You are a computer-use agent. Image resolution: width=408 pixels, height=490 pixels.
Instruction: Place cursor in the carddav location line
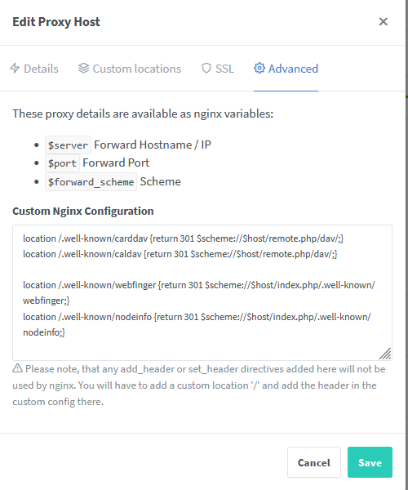pos(184,238)
